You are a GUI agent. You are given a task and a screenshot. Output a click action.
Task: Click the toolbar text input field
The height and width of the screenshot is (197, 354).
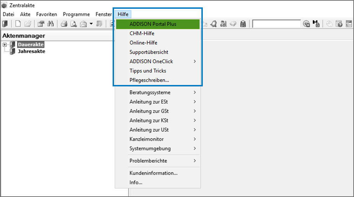(x=276, y=24)
